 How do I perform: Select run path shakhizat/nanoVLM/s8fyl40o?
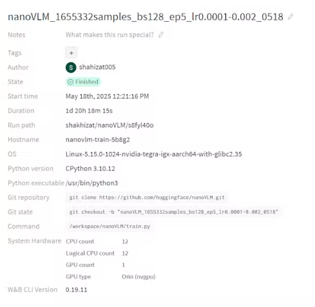tap(110, 126)
